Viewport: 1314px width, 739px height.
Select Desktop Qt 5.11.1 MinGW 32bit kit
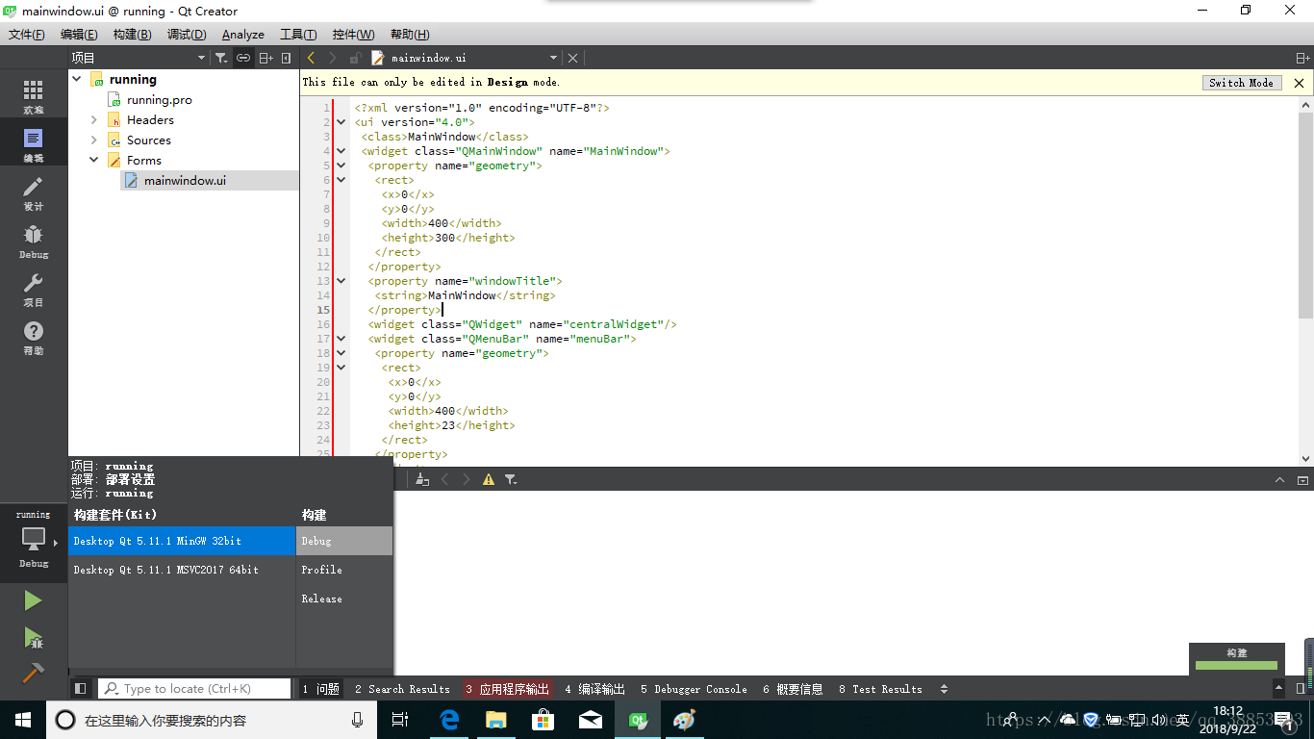tap(182, 541)
